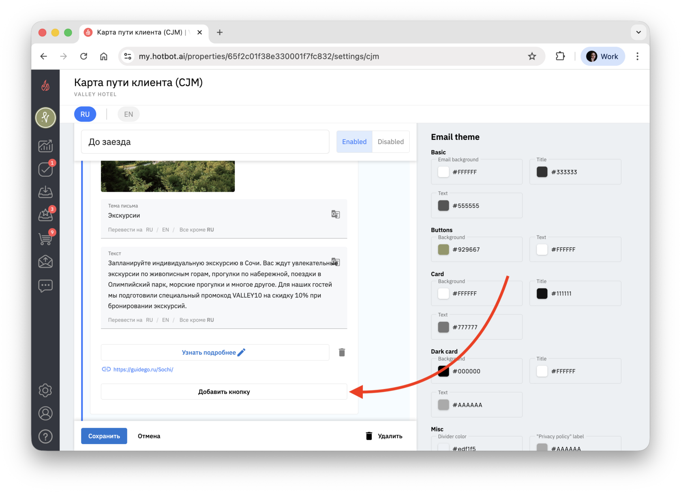Switch to the RU language tab
Image resolution: width=681 pixels, height=492 pixels.
click(x=85, y=114)
